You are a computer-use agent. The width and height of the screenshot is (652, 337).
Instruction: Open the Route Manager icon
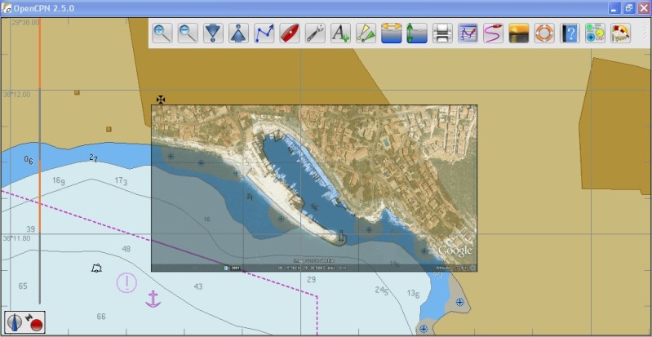(x=468, y=33)
